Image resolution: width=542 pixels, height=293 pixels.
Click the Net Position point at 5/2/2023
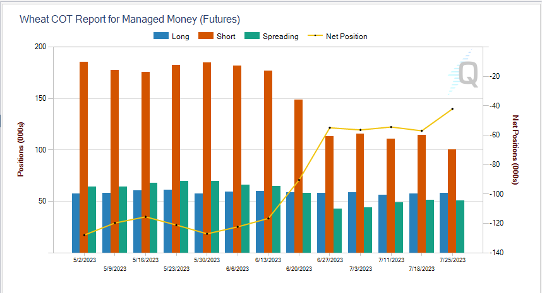(85, 235)
